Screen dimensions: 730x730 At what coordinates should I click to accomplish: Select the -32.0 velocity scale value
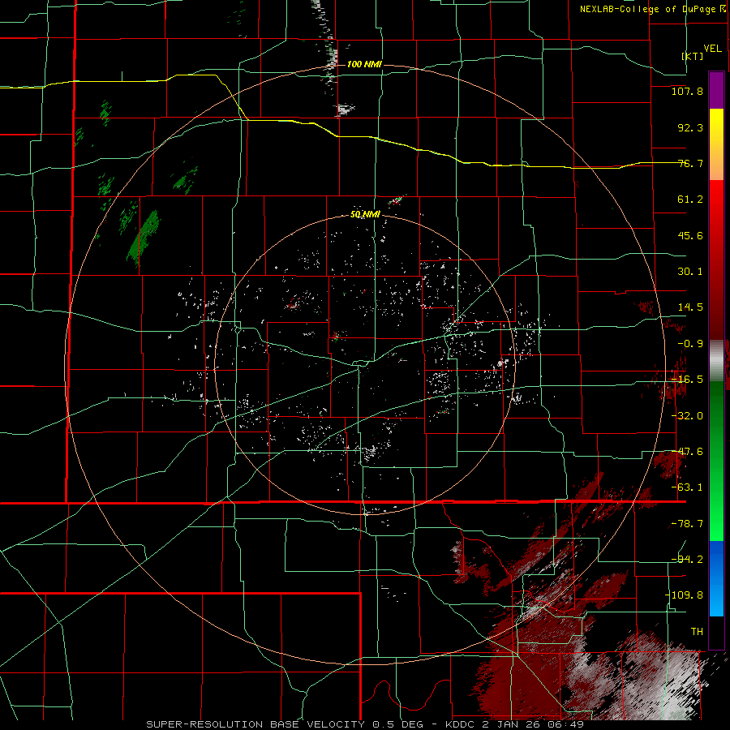[687, 416]
